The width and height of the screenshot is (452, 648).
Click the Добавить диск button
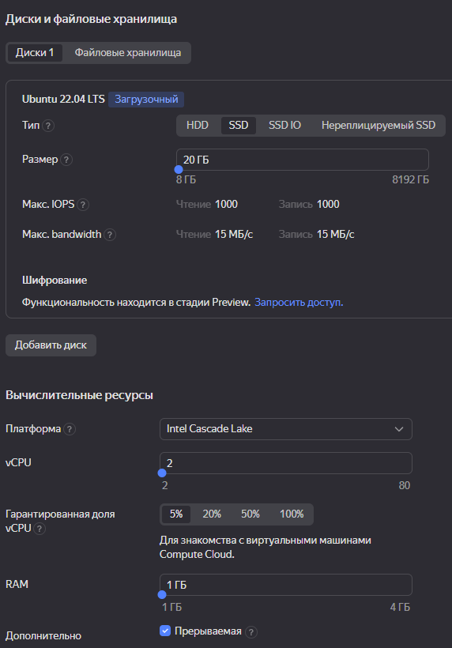(x=51, y=345)
